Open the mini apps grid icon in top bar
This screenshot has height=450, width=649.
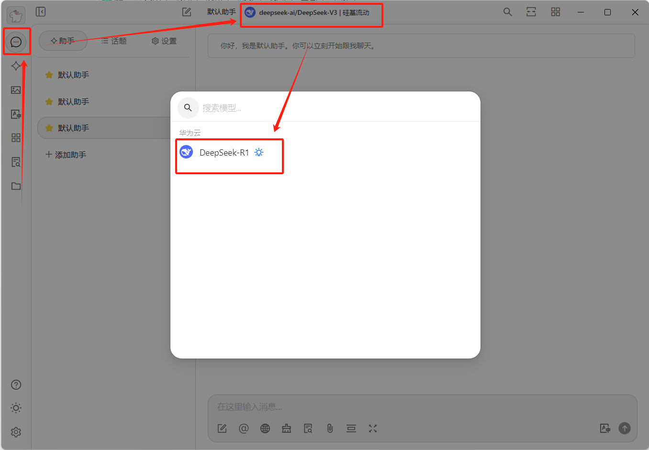[x=555, y=12]
